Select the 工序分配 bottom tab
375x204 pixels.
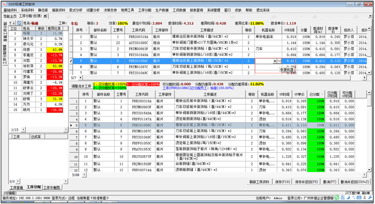(x=34, y=187)
